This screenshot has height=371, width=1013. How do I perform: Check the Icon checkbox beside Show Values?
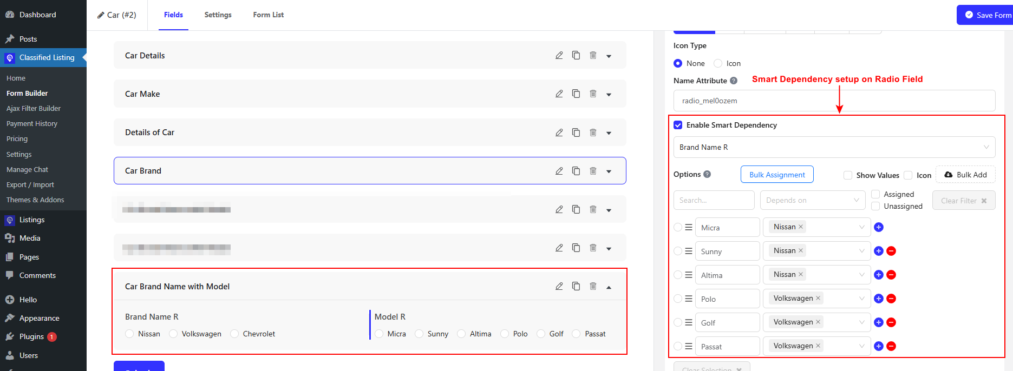[x=908, y=175]
